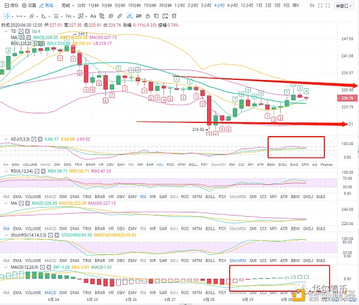Click the ruler eraser tool icon

coord(120,16)
